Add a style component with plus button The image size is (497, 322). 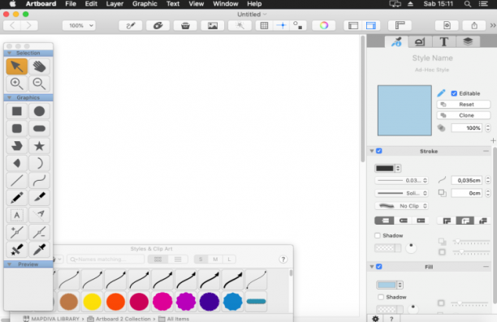493,140
